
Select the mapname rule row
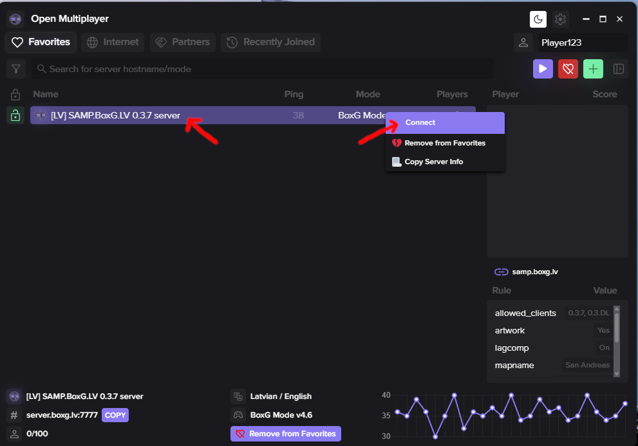point(552,365)
